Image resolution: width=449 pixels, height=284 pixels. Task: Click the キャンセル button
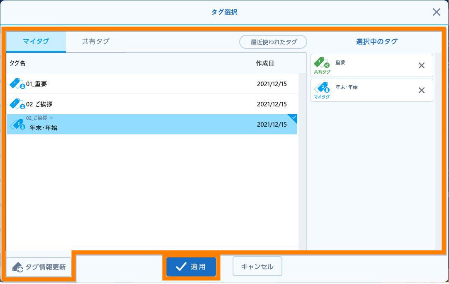257,267
